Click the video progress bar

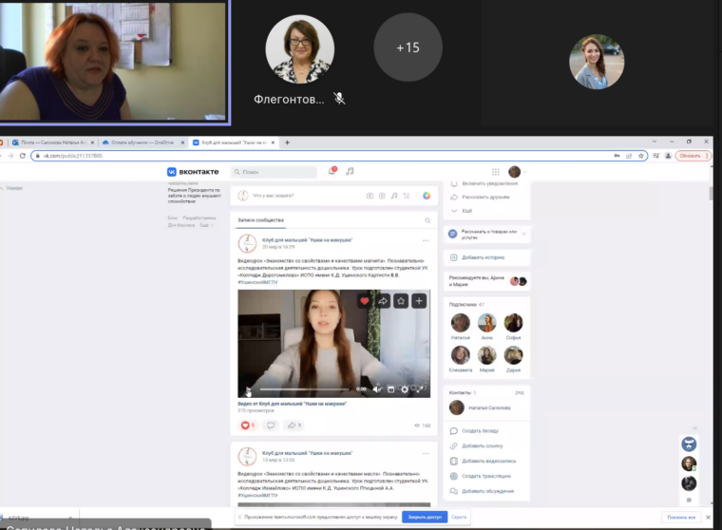click(304, 388)
